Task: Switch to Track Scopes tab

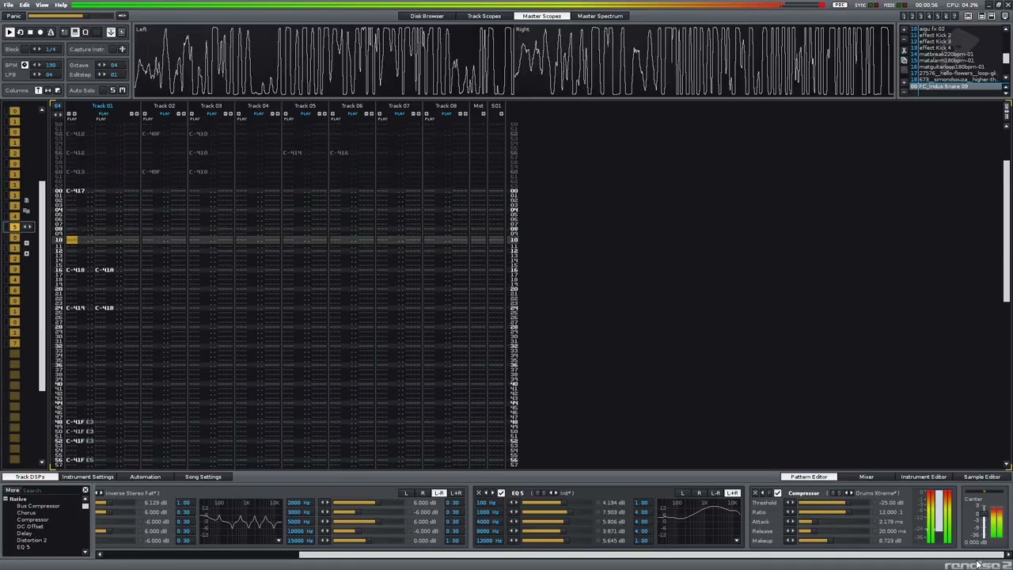Action: pos(484,16)
